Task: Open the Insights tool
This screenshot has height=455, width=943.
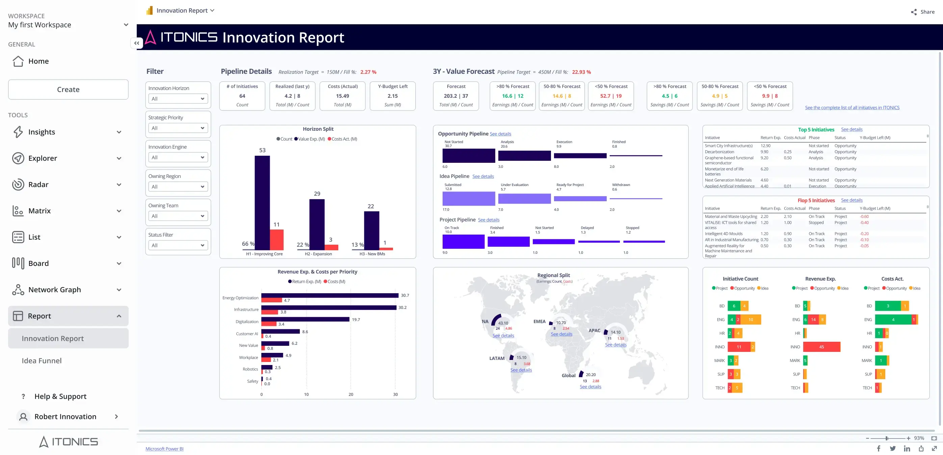Action: [x=42, y=132]
